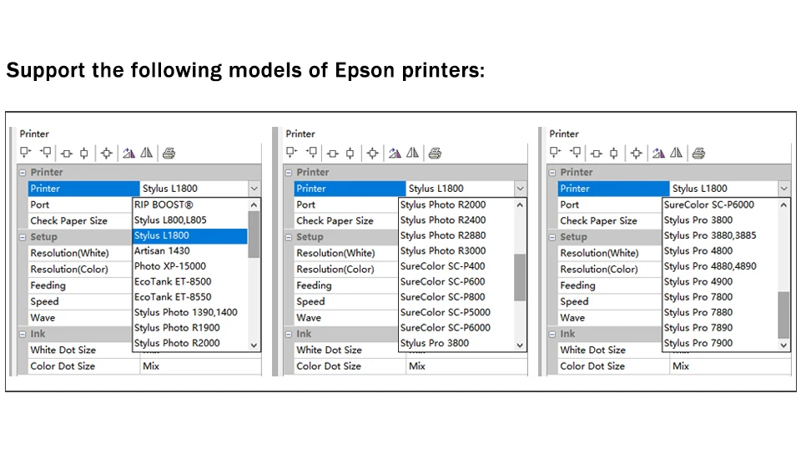The image size is (801, 459).
Task: Open Printer dropdown arrow in middle panel
Action: (x=521, y=189)
